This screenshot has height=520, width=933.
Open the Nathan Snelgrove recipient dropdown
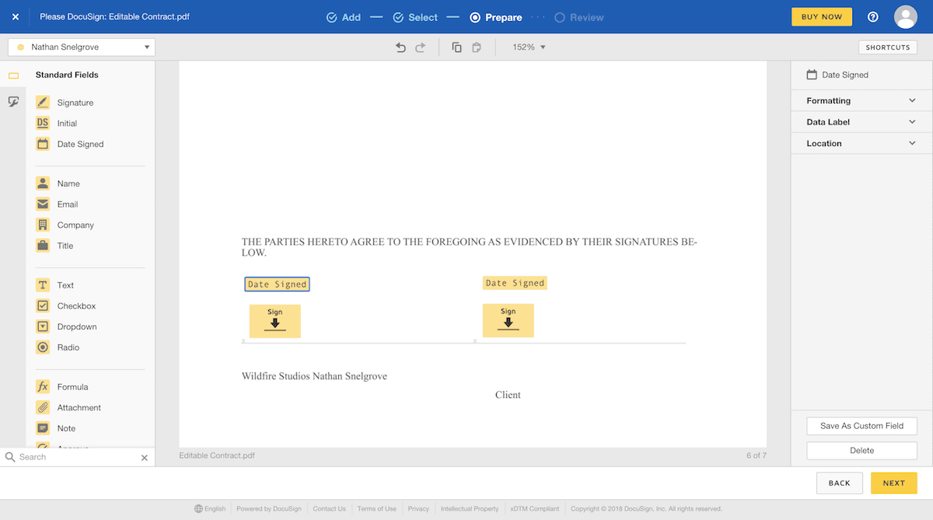coord(82,47)
